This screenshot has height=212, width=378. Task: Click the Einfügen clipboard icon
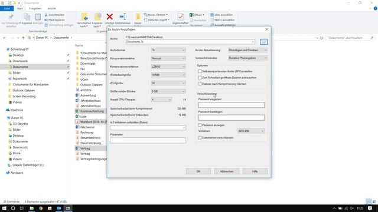(x=38, y=16)
